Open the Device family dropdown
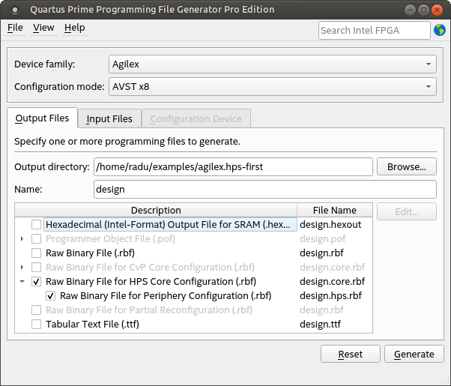The width and height of the screenshot is (451, 386). coord(273,64)
